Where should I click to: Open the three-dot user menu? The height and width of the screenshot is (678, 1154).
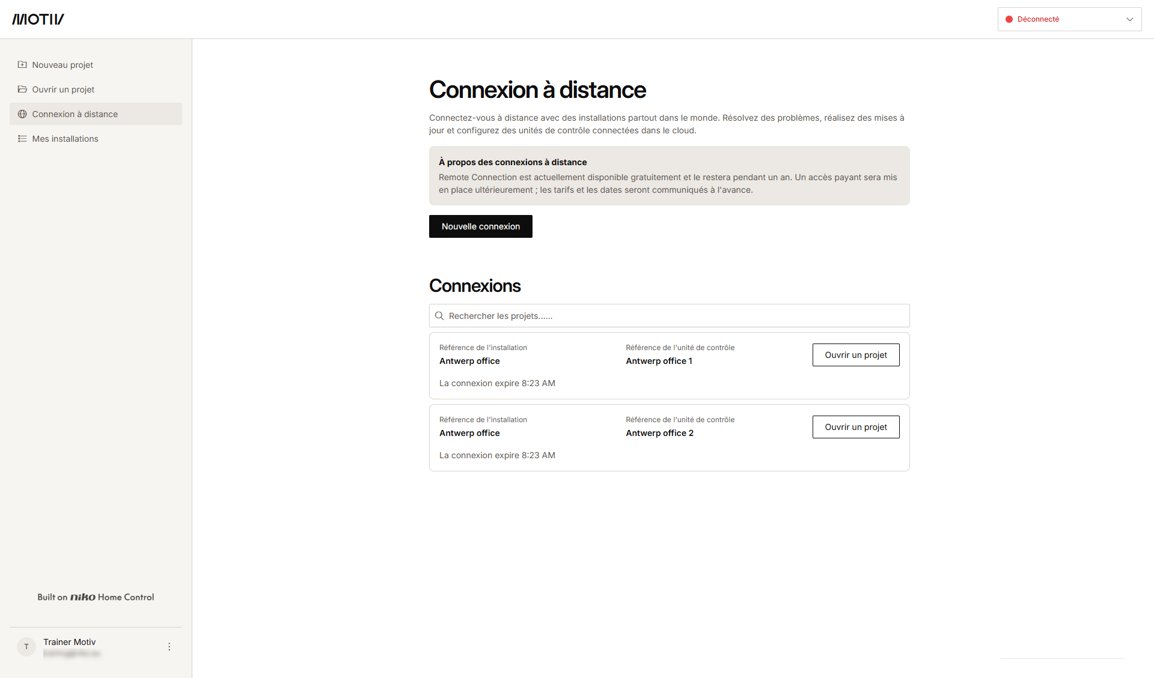tap(169, 647)
